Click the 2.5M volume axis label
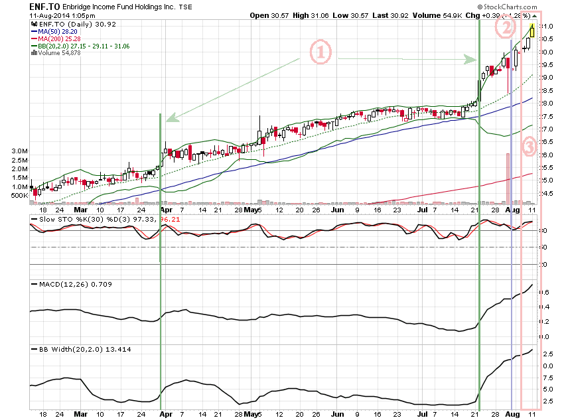The width and height of the screenshot is (564, 420). tap(19, 160)
